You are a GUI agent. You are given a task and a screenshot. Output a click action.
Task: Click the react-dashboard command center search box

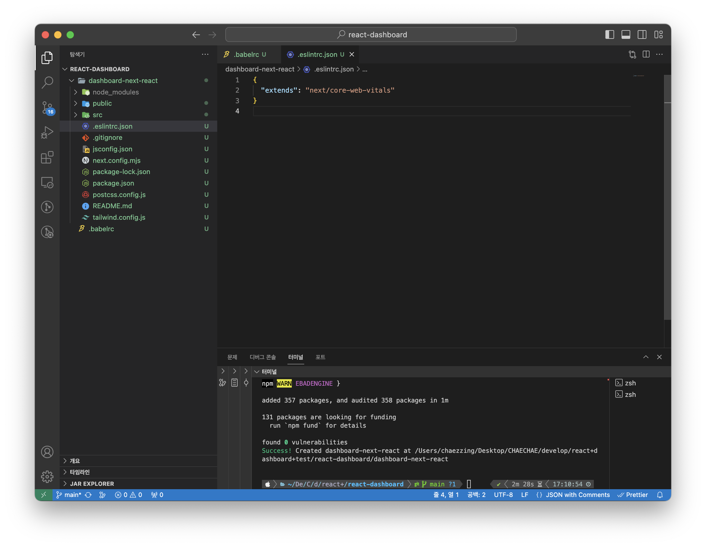(x=371, y=34)
